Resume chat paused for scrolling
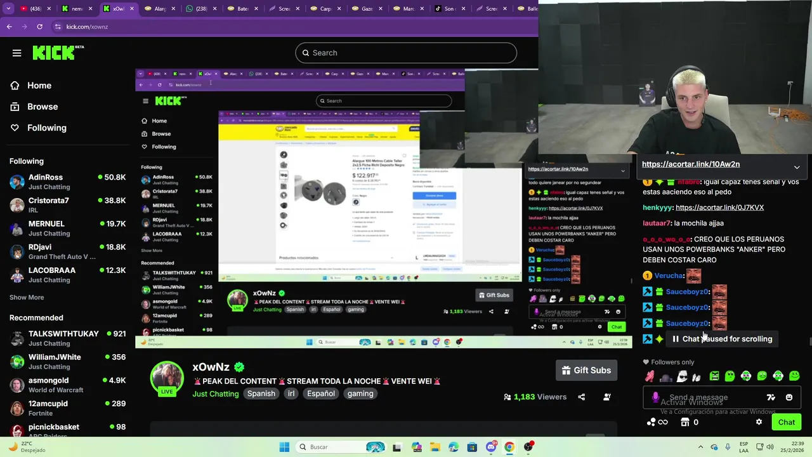 tap(721, 339)
